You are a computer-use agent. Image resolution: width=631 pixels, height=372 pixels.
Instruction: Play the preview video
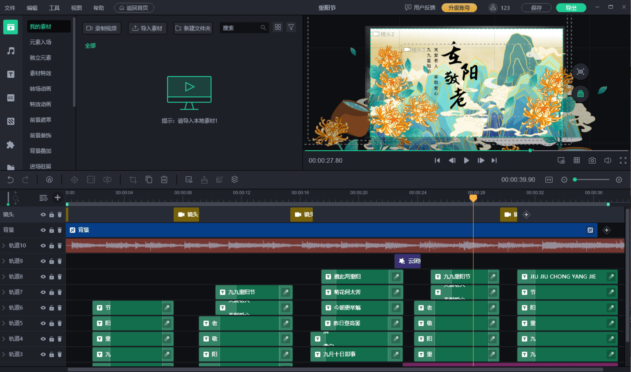[x=466, y=160]
